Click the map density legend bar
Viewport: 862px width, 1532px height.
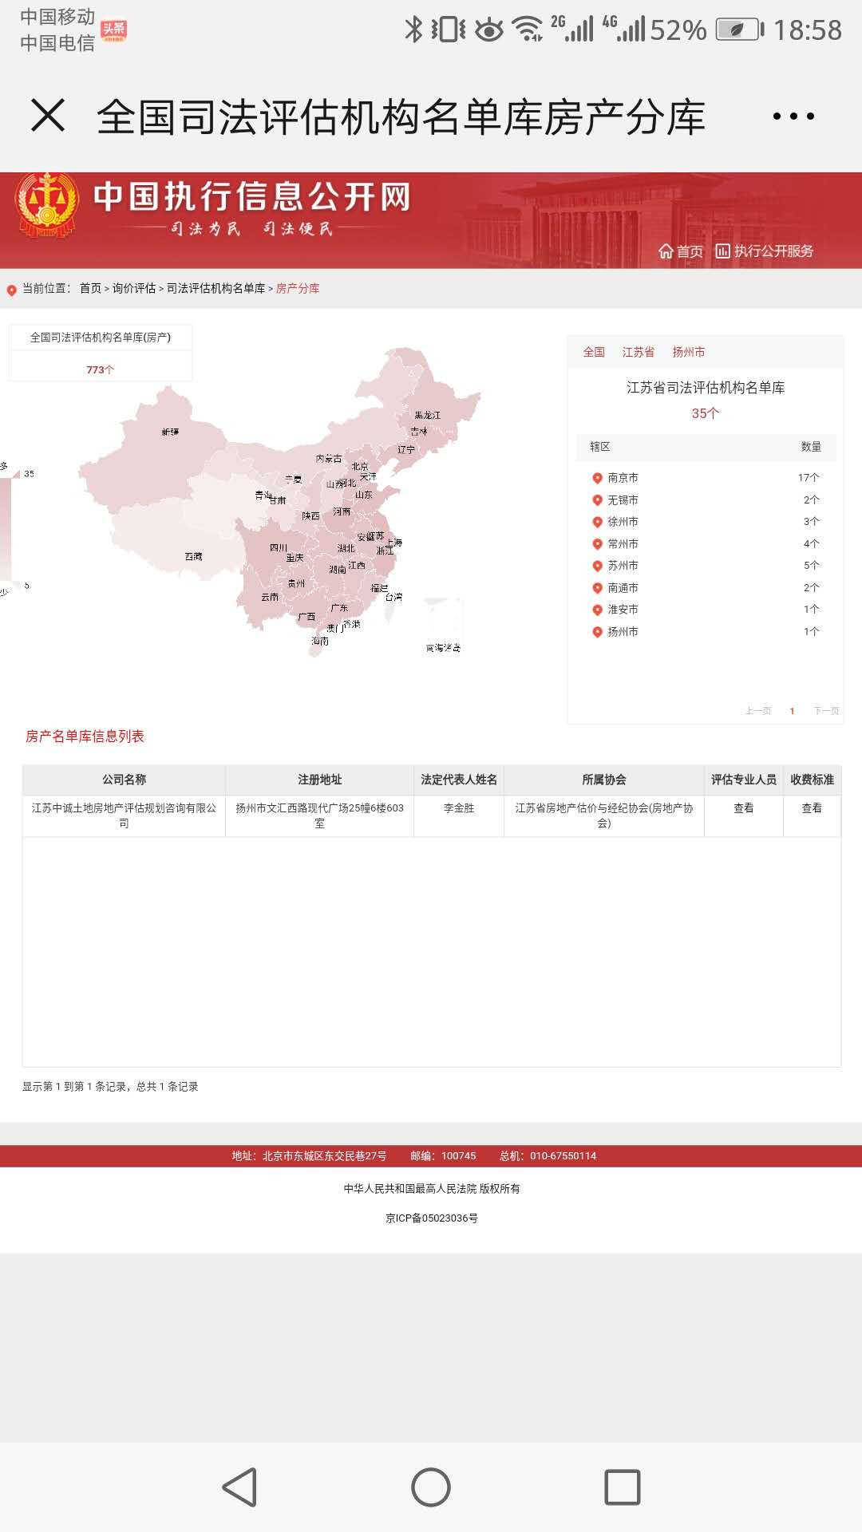[x=6, y=527]
